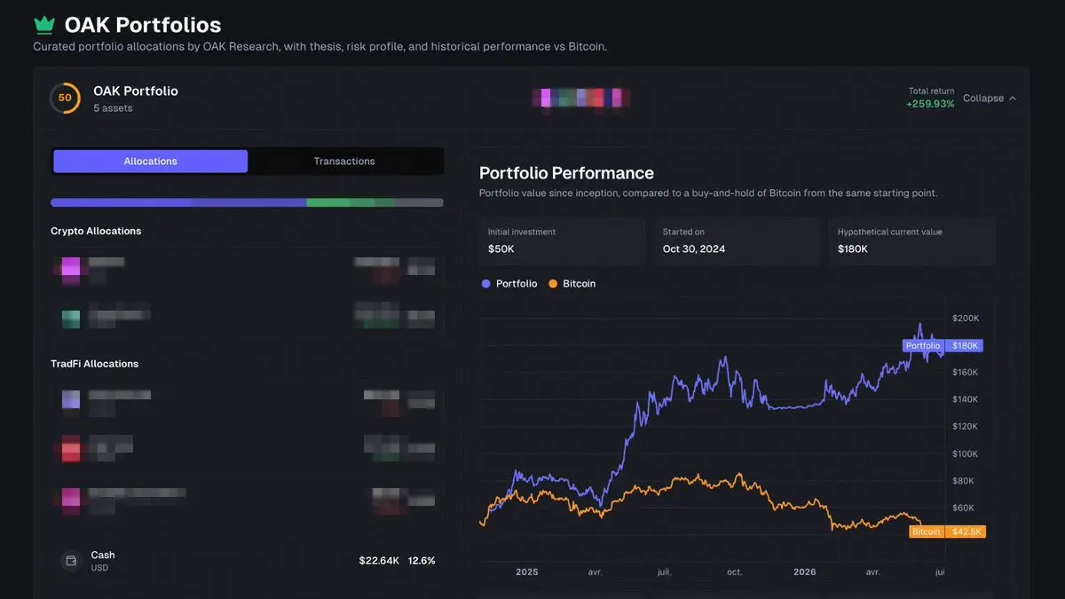Click the OAK Portfolio title
The height and width of the screenshot is (599, 1065).
click(x=136, y=91)
